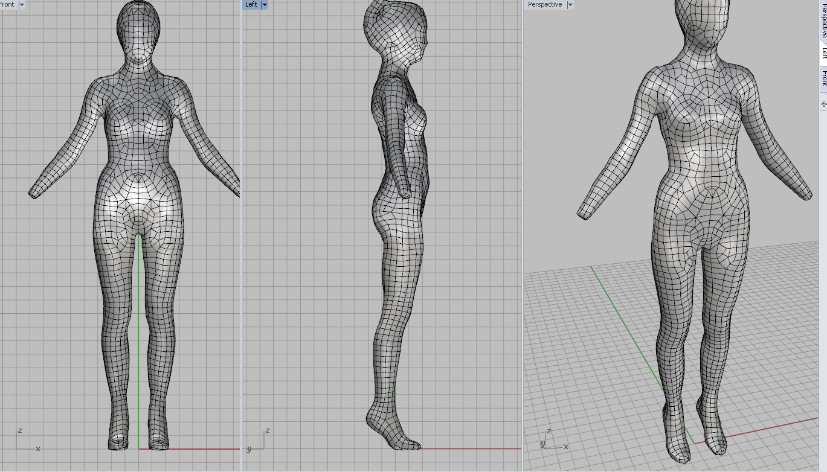The image size is (827, 472).
Task: Click the red axis line in Left viewport
Action: [x=471, y=448]
